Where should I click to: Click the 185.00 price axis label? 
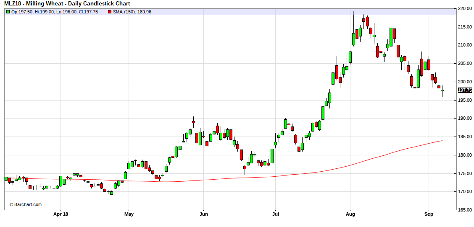click(465, 137)
